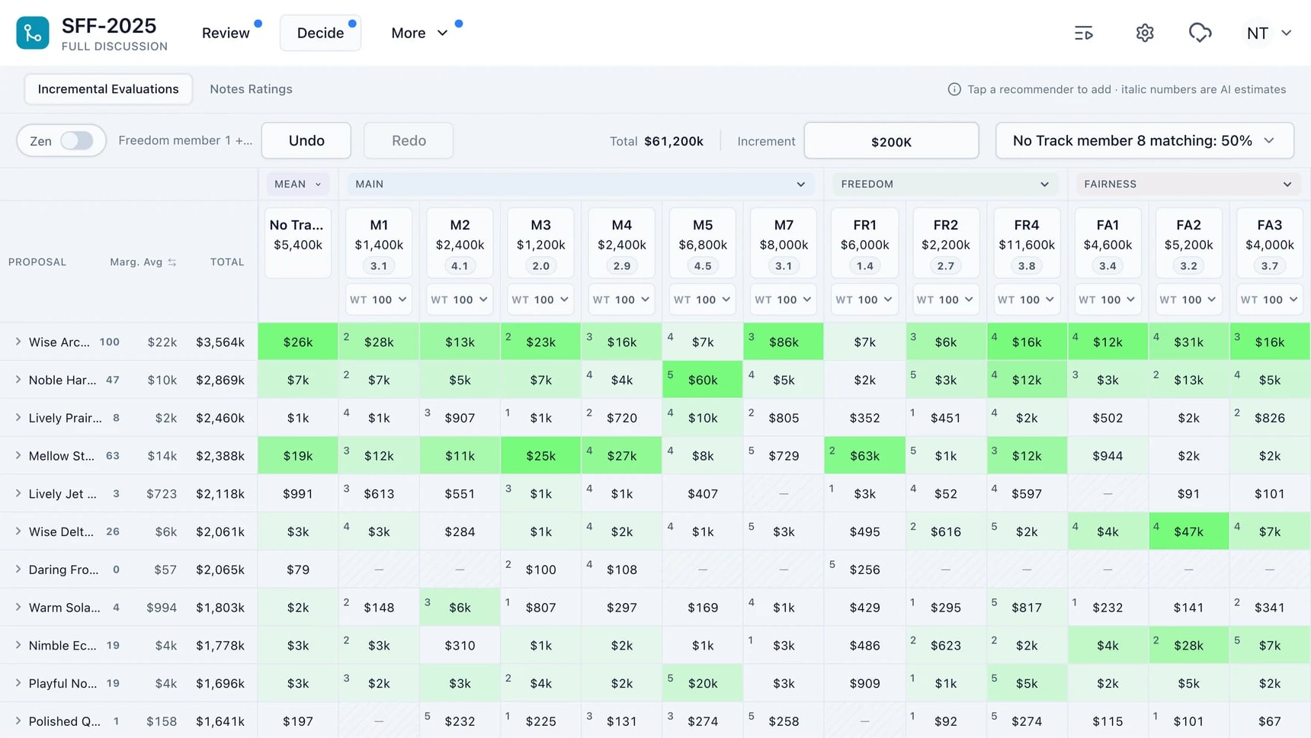Click the $28k cell in Nimble Ec row

[1188, 646]
